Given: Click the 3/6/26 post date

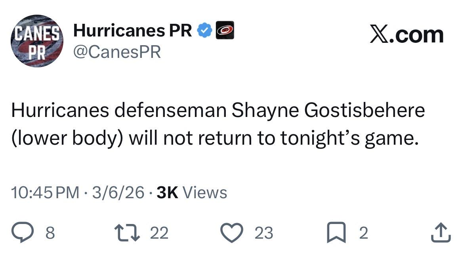Looking at the screenshot, I should (118, 193).
